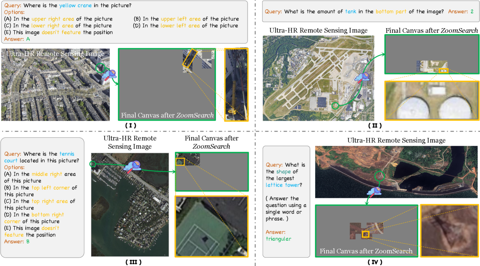Select option (C) lower right area of the picture
Viewport: 480px width, 266px height.
tap(58, 26)
